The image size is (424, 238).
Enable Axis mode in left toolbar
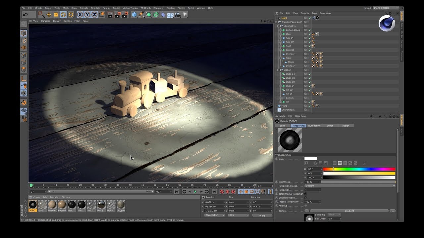(x=24, y=78)
